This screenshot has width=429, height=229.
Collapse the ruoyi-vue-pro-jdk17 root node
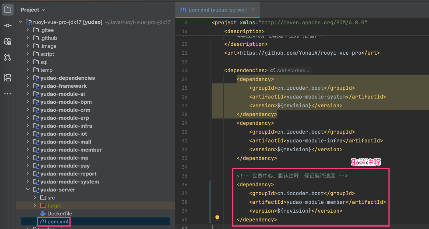coord(20,22)
